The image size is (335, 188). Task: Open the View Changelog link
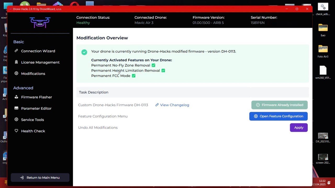[x=172, y=105]
